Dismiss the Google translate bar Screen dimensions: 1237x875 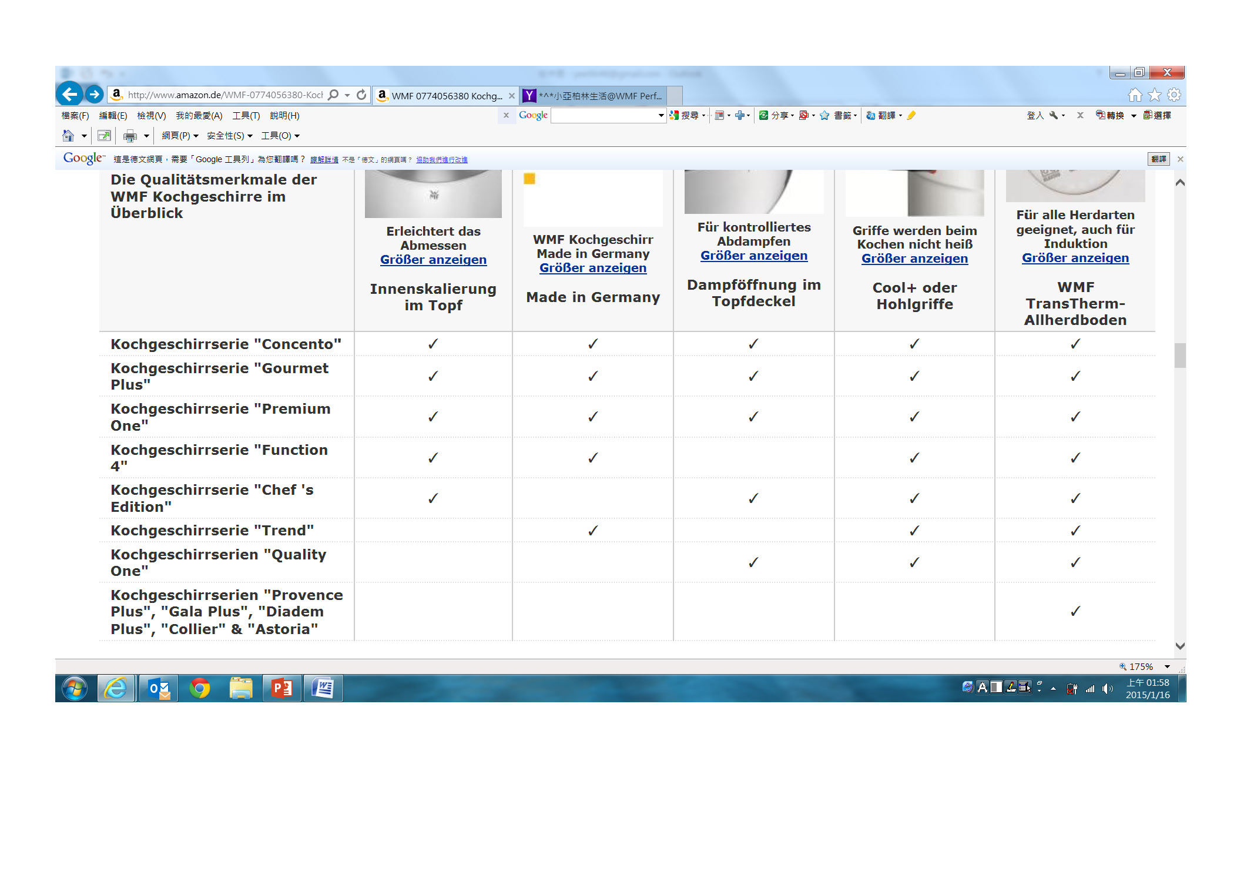tap(1180, 159)
